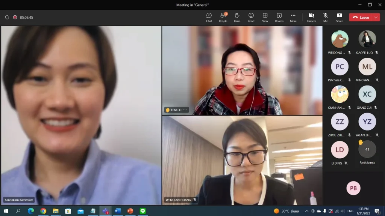
Task: Open the 41 Participants overflow tile
Action: pos(367,150)
